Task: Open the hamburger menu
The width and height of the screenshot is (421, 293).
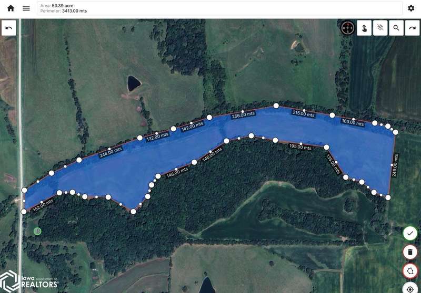Action: [26, 8]
